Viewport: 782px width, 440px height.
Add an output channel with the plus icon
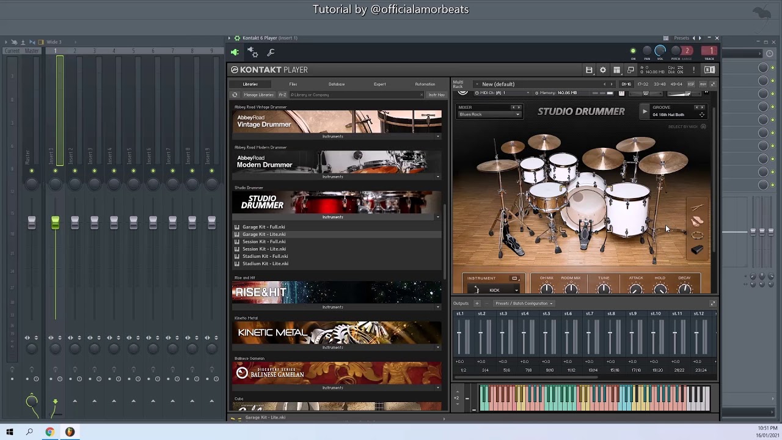[x=478, y=303]
